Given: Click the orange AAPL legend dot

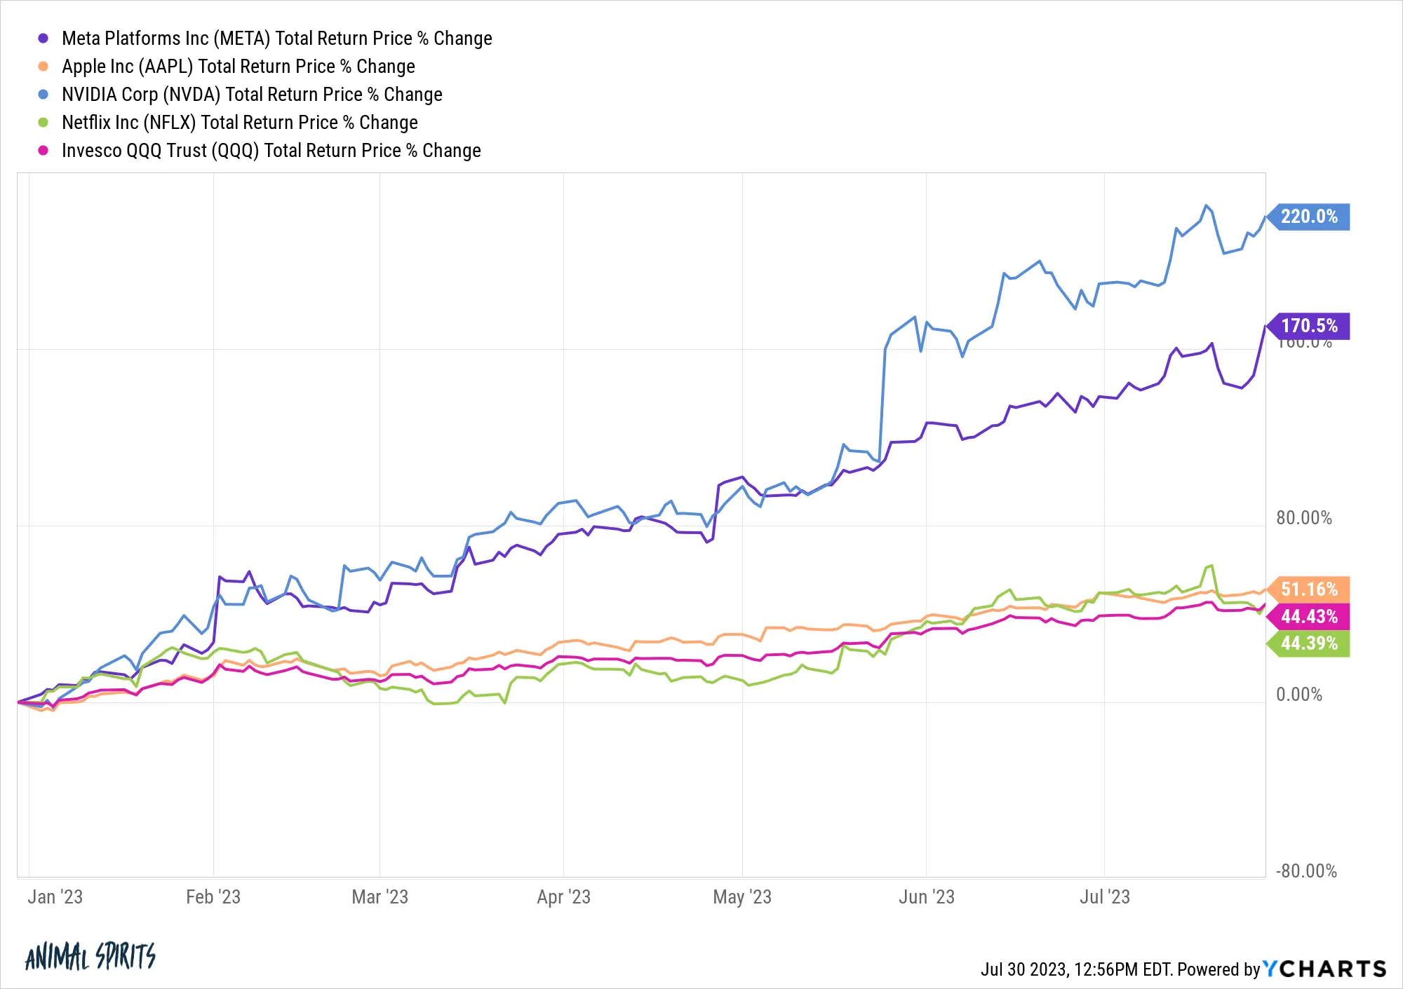Looking at the screenshot, I should [43, 67].
